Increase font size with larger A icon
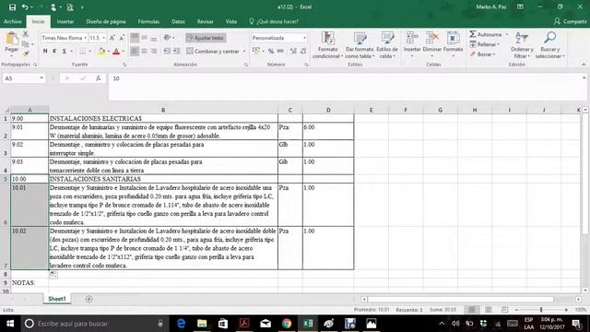The height and width of the screenshot is (332, 590). [x=112, y=38]
